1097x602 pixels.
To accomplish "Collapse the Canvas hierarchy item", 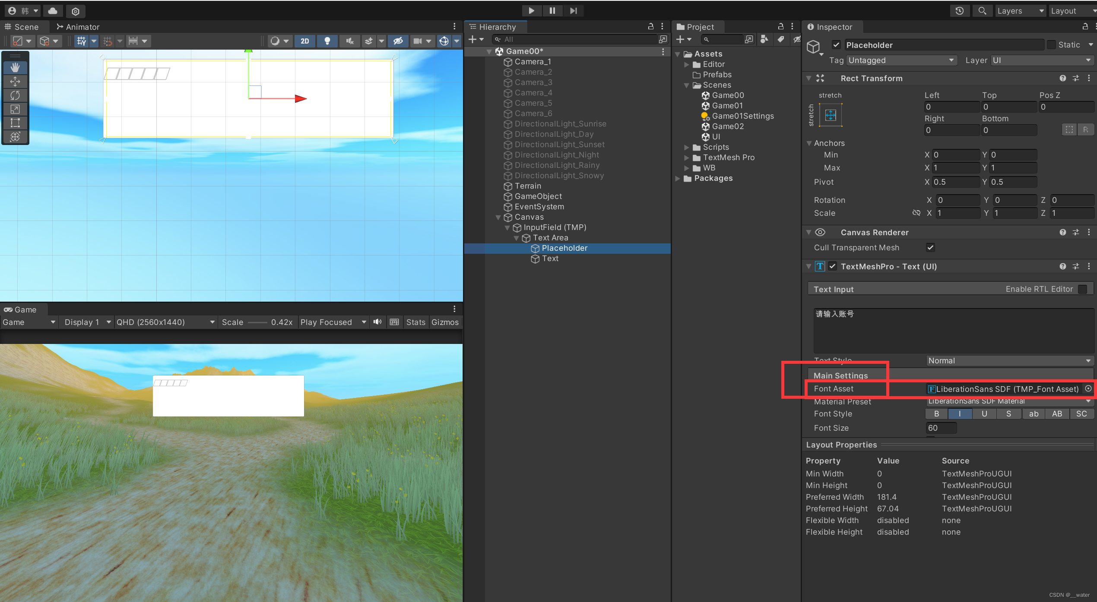I will coord(498,217).
